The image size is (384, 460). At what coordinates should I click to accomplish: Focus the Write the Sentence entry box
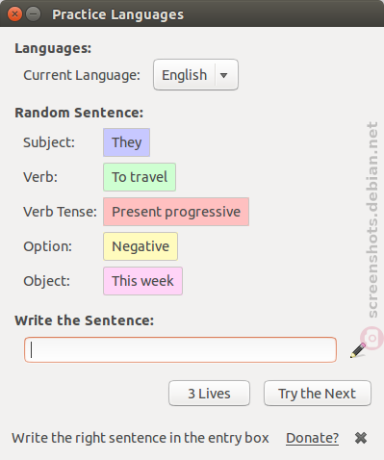[x=180, y=349]
